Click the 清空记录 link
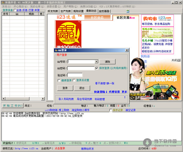183x152 pixels. tap(131, 110)
